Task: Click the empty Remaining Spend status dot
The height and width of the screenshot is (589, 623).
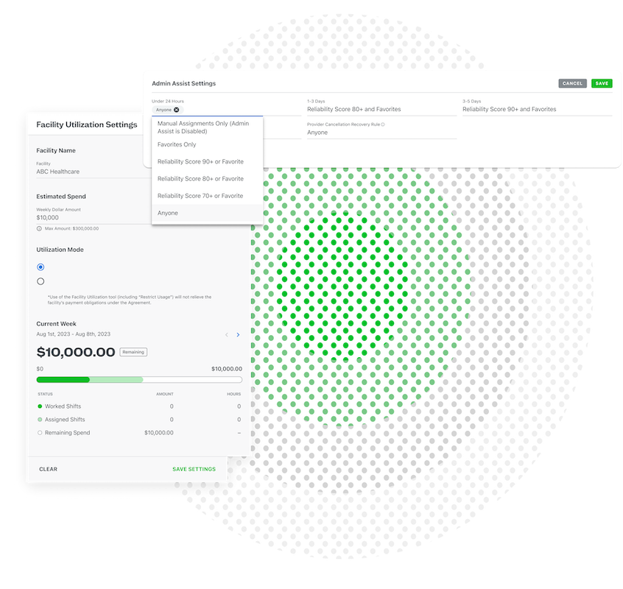Action: point(40,433)
